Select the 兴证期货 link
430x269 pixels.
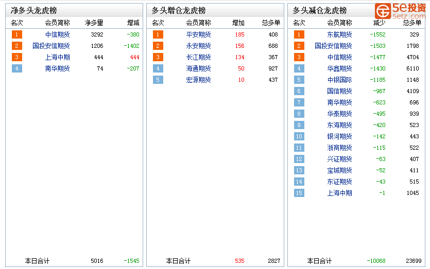coord(339,159)
